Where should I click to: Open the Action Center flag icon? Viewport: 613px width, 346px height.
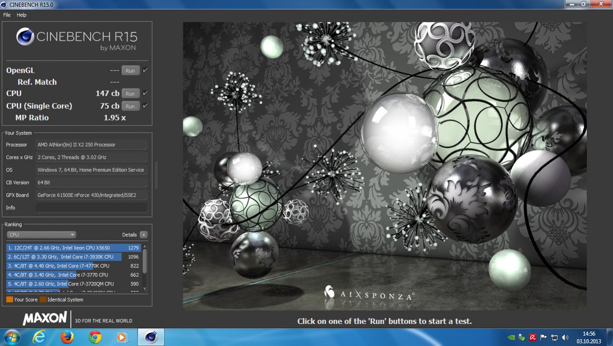tap(544, 337)
